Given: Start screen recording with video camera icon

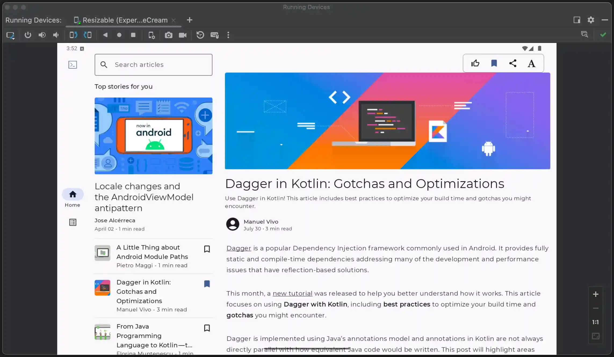Looking at the screenshot, I should (x=183, y=35).
